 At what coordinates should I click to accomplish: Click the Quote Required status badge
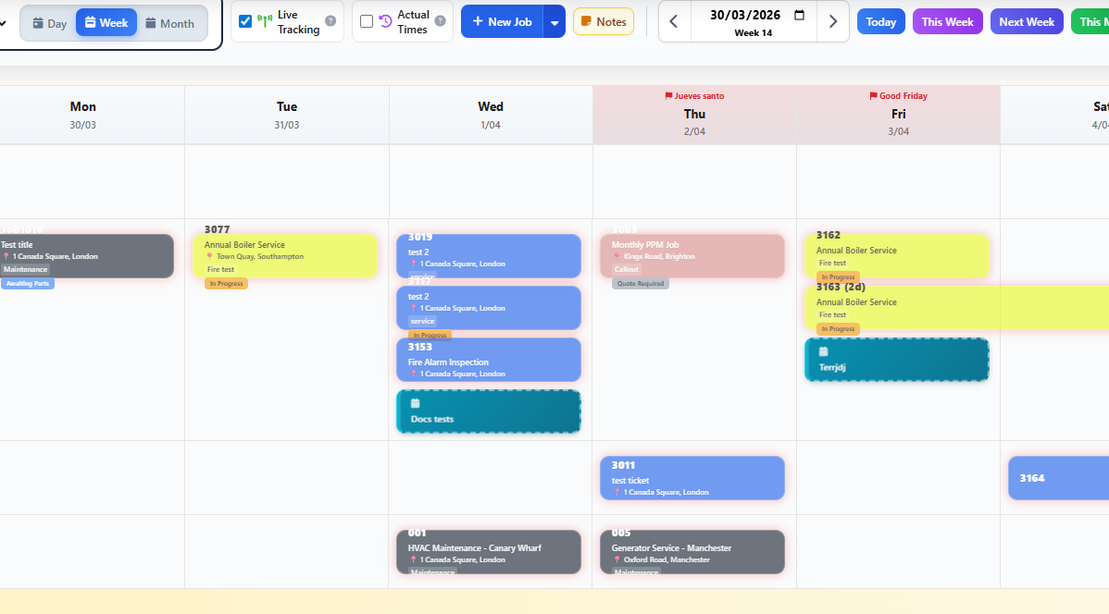640,283
